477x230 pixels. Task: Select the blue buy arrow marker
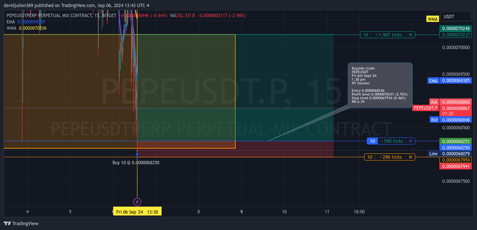[137, 154]
